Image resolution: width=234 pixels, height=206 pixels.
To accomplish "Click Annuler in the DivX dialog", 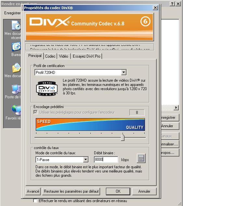I will (x=144, y=191).
